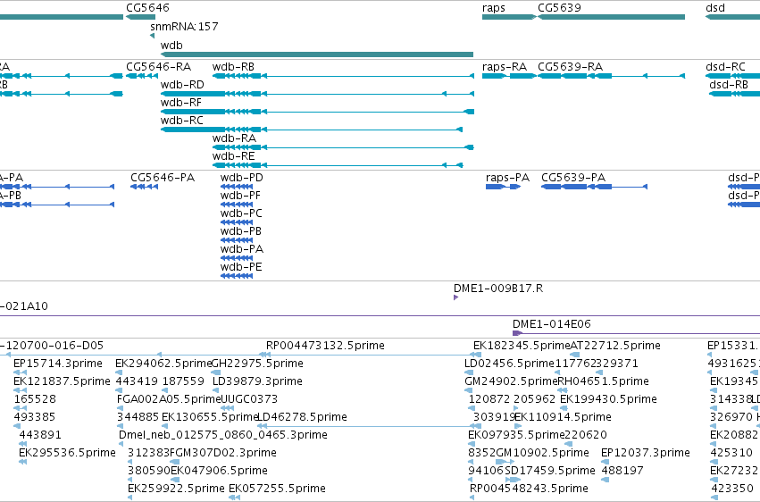
Task: Click the LD46278.5prime EST label
Action: pos(302,417)
